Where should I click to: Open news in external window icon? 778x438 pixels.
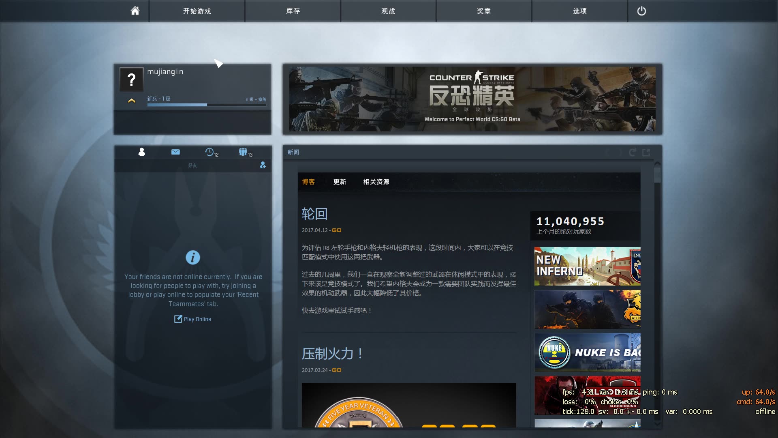(646, 152)
